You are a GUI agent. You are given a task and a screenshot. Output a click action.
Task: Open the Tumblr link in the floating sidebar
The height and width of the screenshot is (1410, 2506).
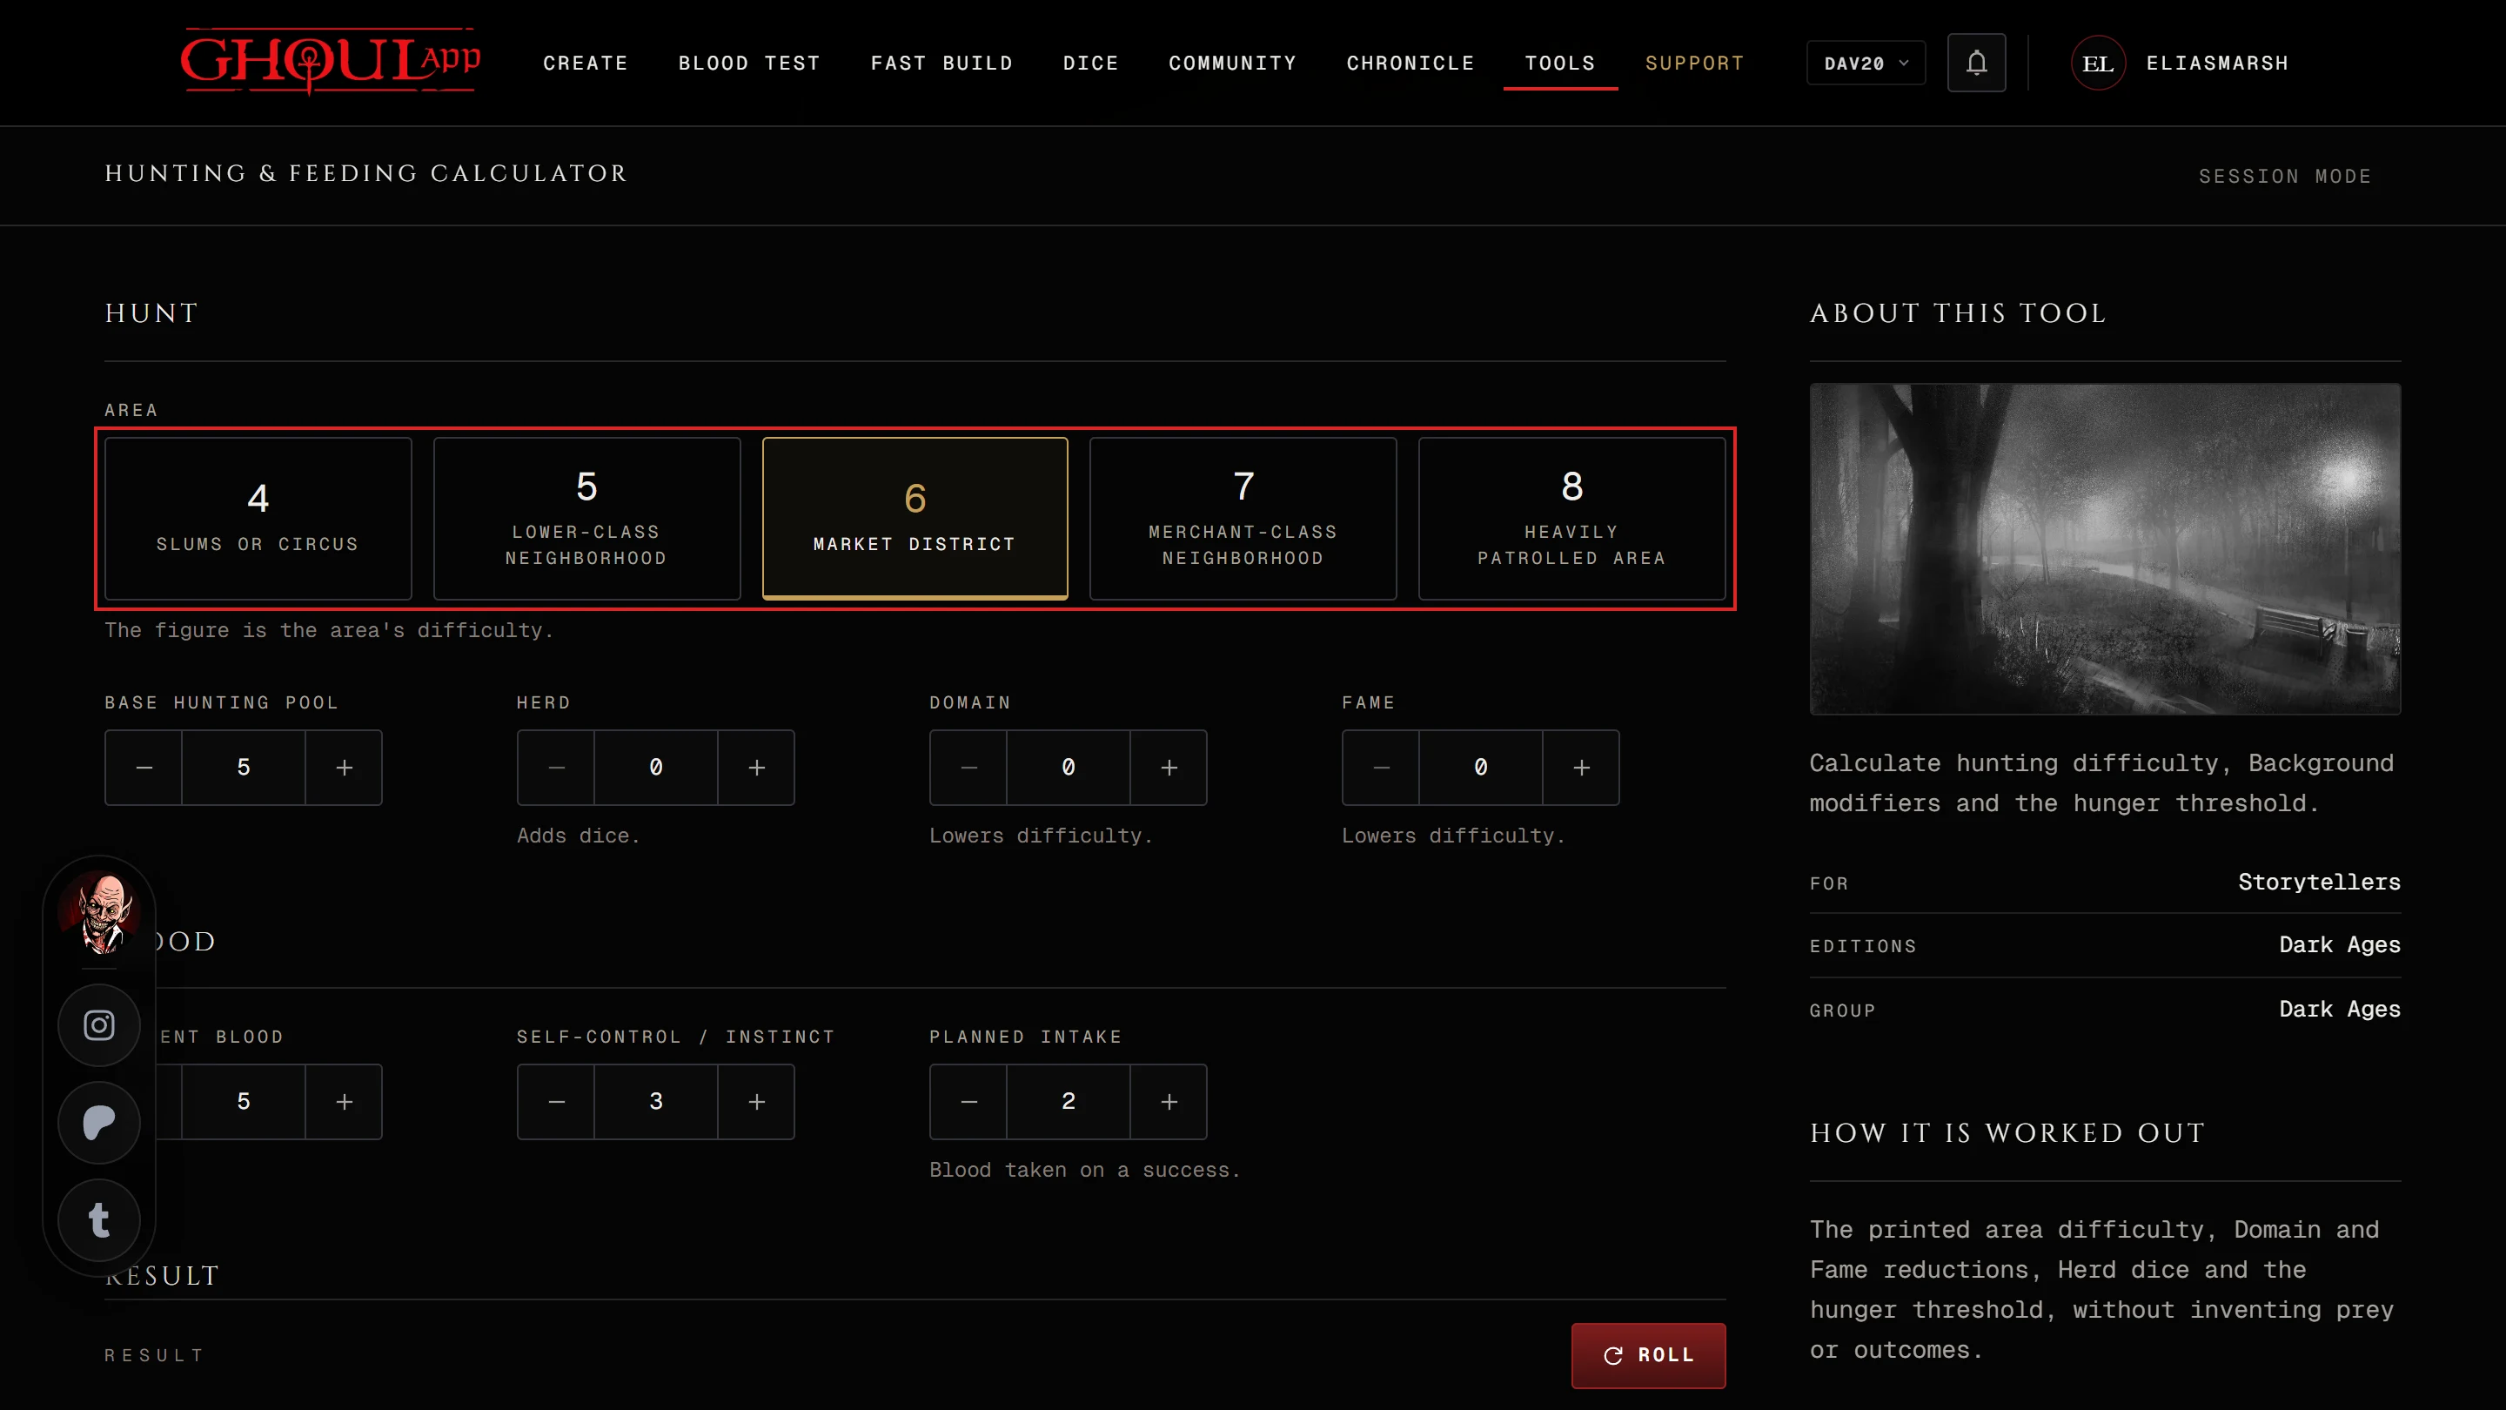(x=99, y=1219)
